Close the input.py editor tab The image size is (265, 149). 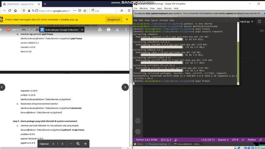point(252,22)
